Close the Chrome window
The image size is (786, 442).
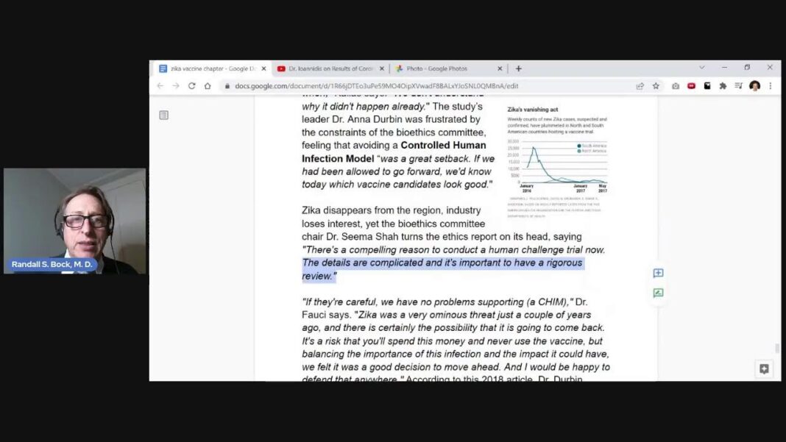770,67
